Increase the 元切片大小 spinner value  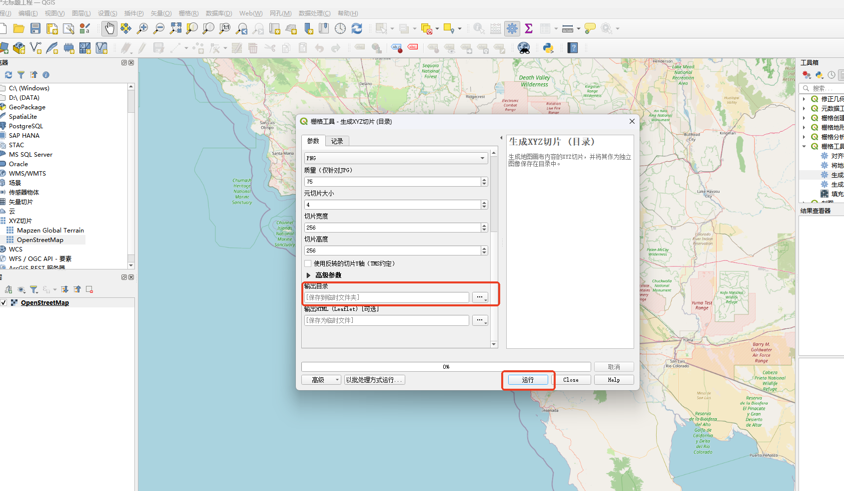[484, 203]
